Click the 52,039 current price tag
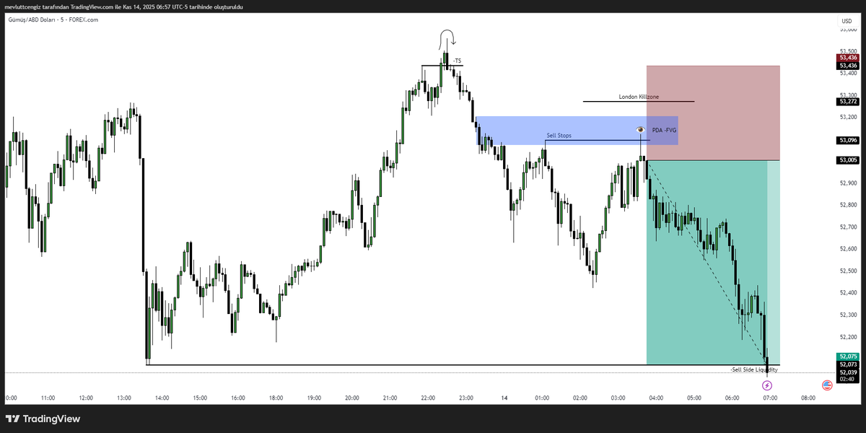The width and height of the screenshot is (866, 433). click(x=848, y=372)
